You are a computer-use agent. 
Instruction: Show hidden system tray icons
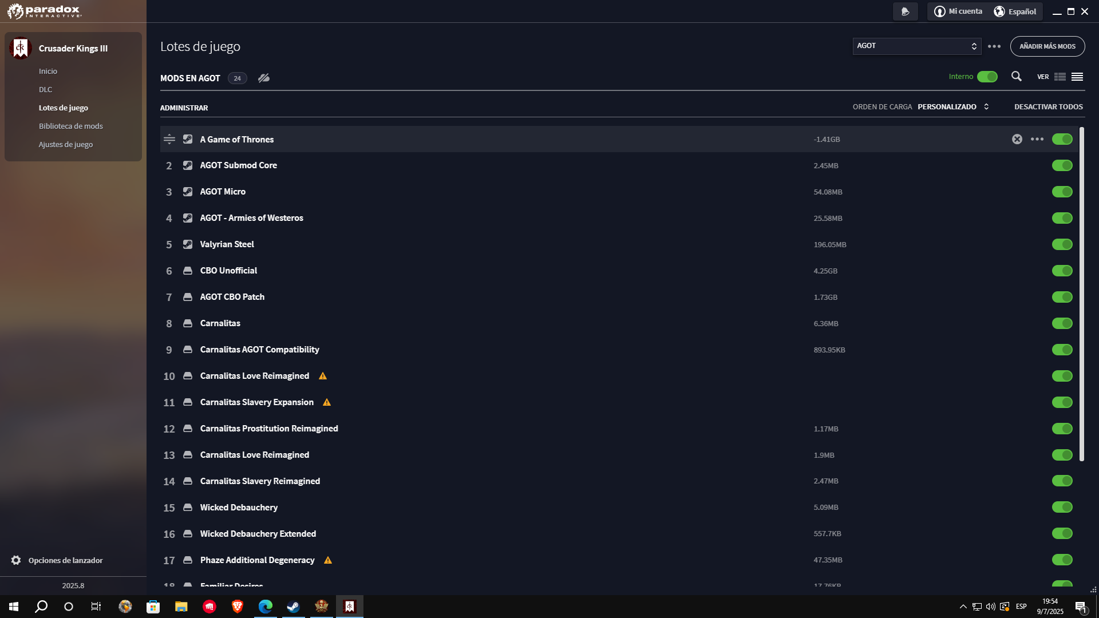[963, 607]
